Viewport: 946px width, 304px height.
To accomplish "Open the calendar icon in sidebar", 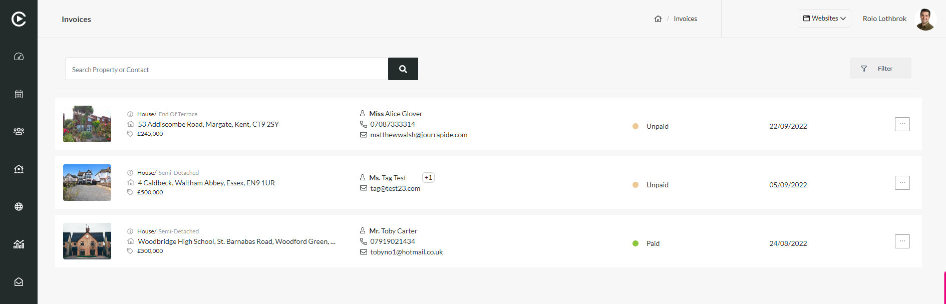I will pyautogui.click(x=19, y=94).
